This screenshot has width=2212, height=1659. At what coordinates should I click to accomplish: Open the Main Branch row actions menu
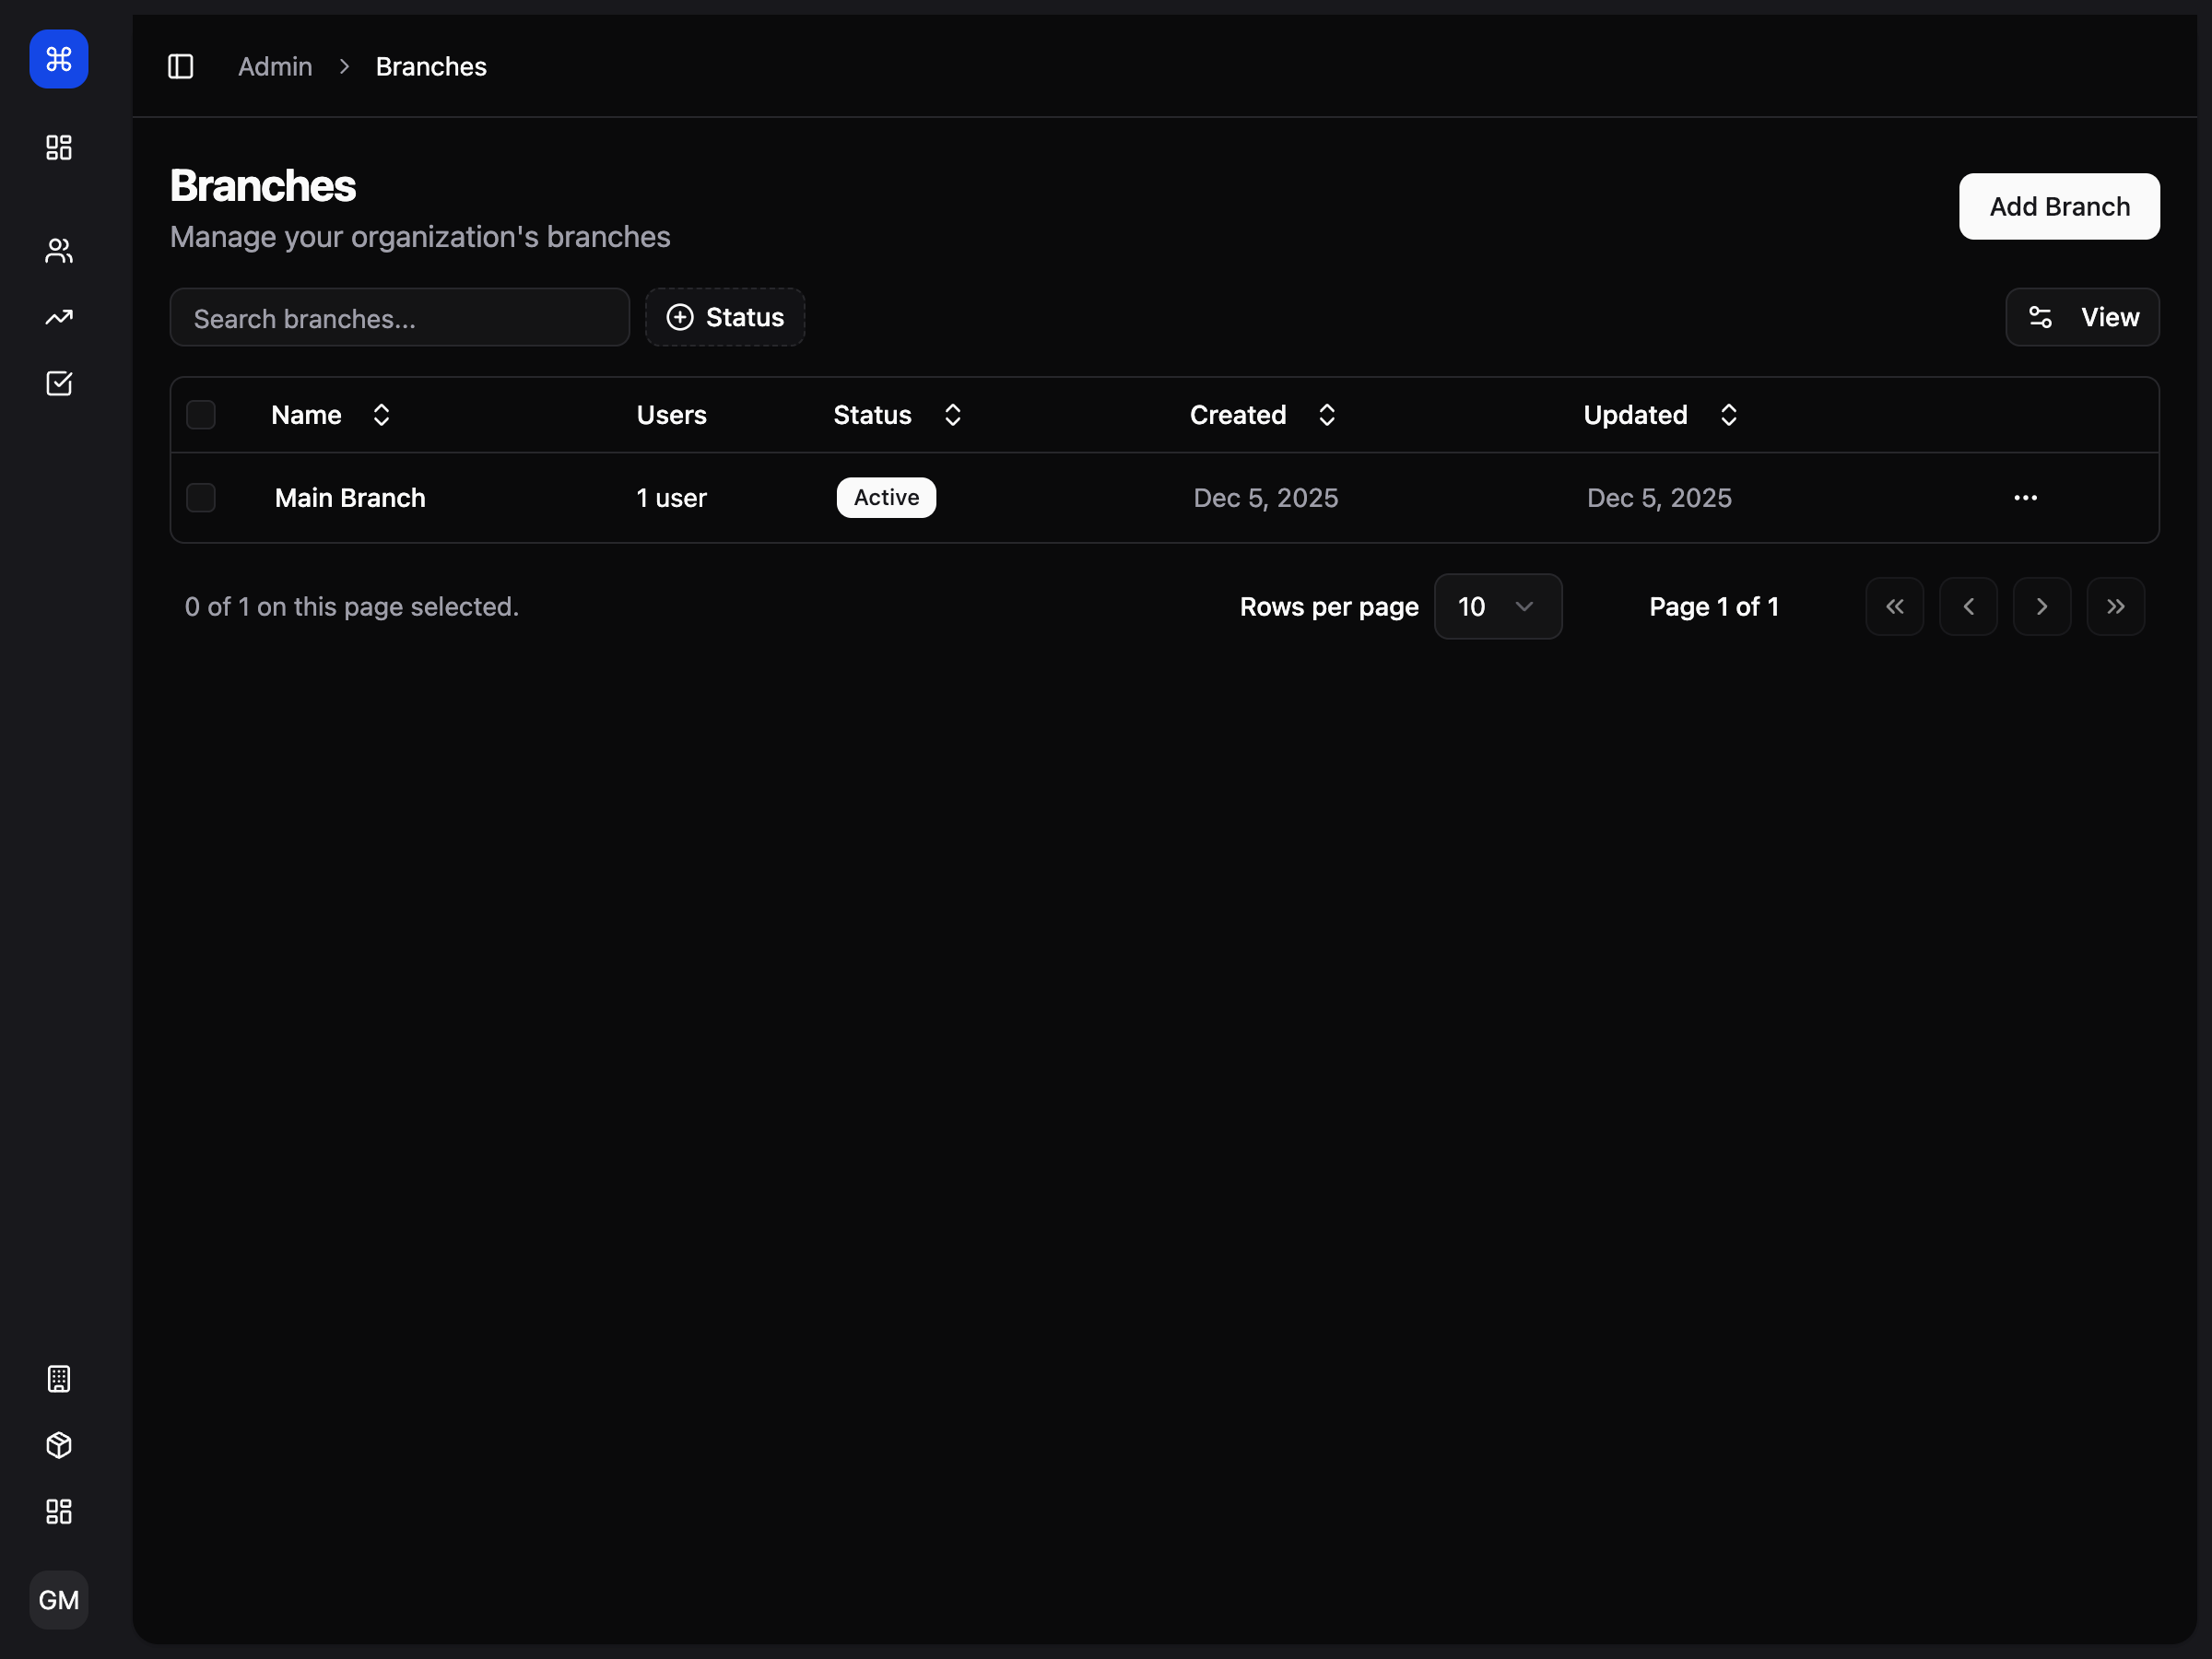click(2025, 497)
